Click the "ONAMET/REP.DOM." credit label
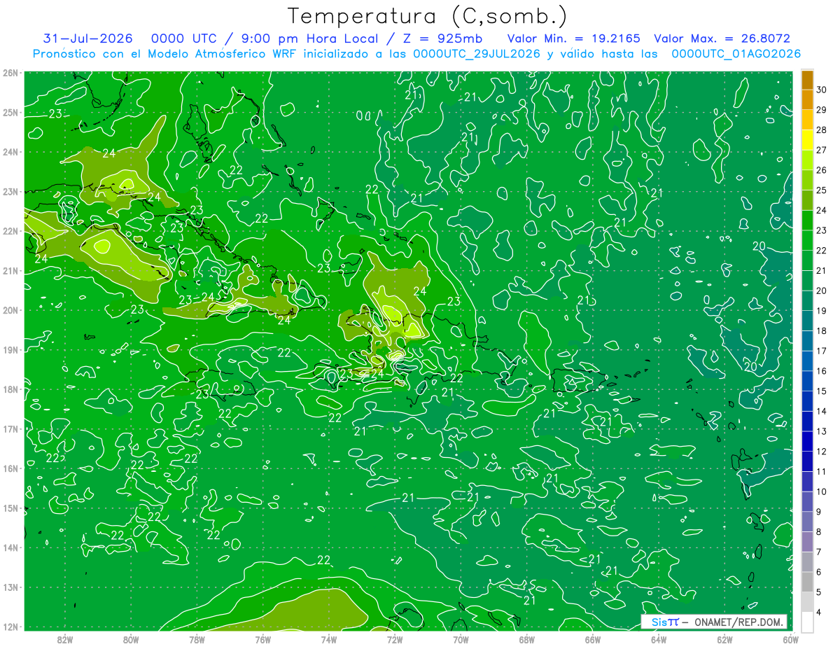This screenshot has height=649, width=840. [x=739, y=622]
